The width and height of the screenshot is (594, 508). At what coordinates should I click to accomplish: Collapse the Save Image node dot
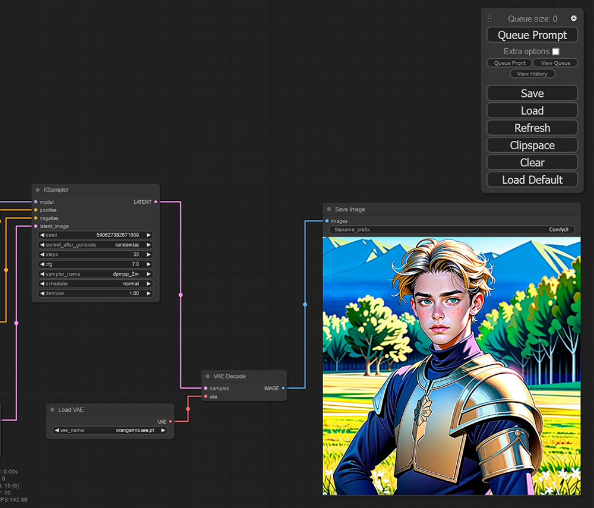click(x=329, y=209)
